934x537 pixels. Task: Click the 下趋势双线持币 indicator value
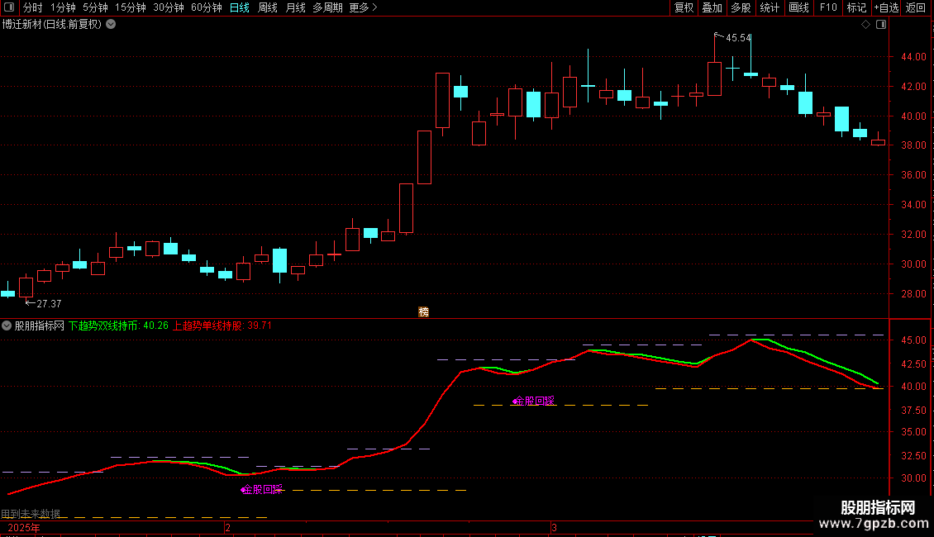(118, 326)
